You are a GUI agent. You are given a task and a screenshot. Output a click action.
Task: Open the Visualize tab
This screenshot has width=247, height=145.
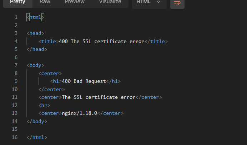click(x=110, y=2)
